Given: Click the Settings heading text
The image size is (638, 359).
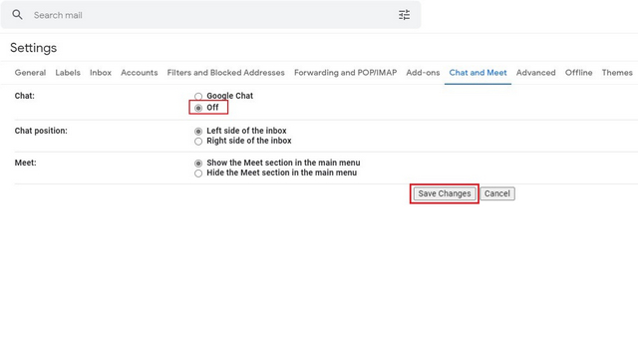Looking at the screenshot, I should pos(33,48).
